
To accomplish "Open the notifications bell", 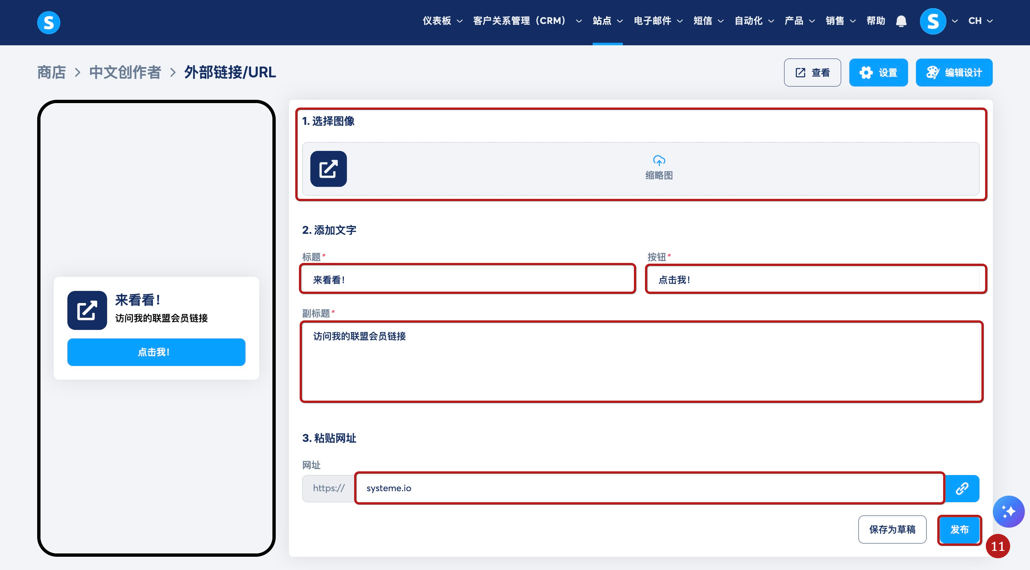I will [901, 21].
